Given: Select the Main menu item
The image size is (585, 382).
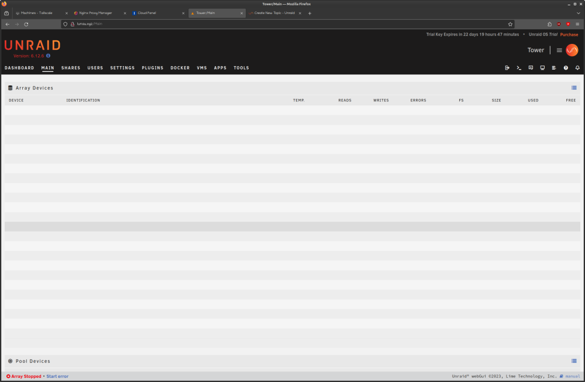Looking at the screenshot, I should click(47, 68).
